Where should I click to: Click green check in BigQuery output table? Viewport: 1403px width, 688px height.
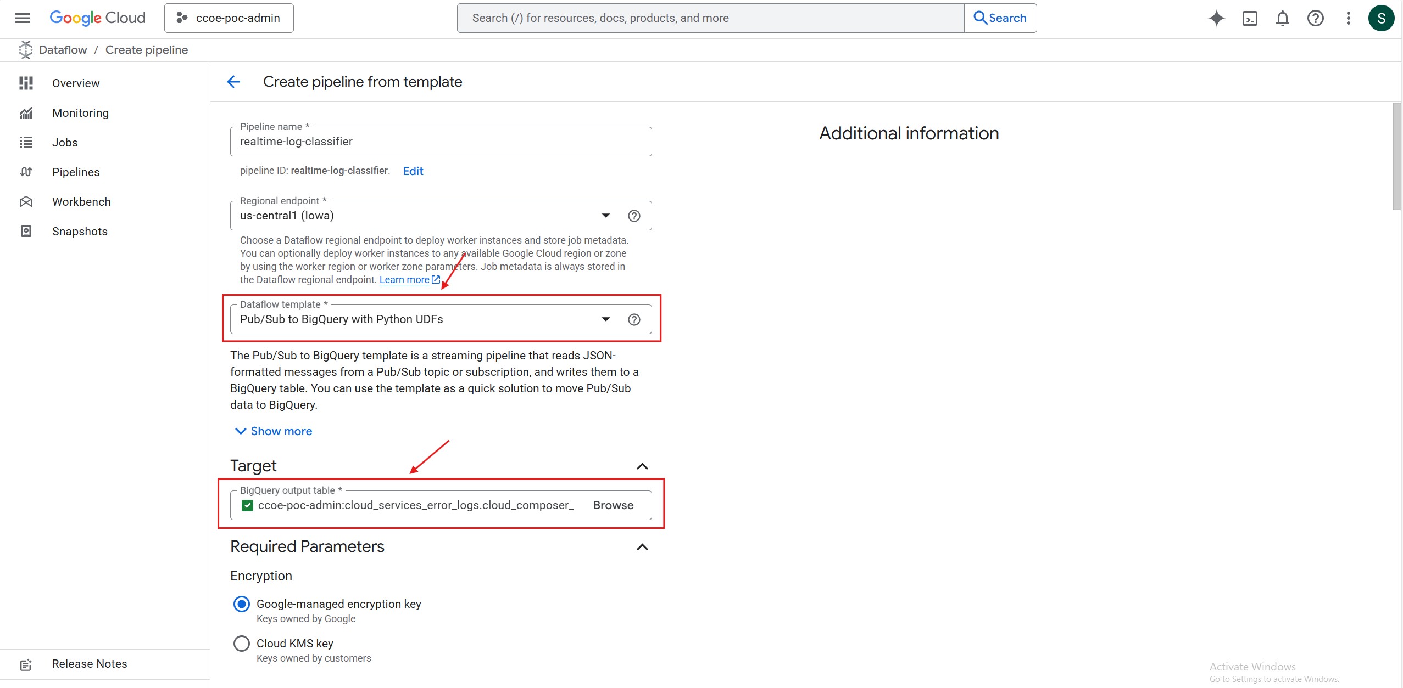pyautogui.click(x=248, y=505)
